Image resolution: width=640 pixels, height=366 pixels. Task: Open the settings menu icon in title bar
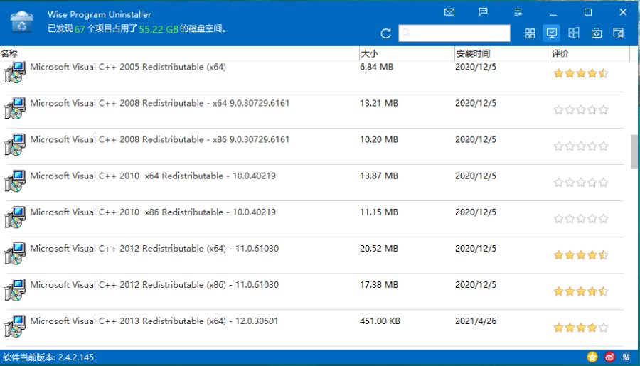tap(518, 12)
